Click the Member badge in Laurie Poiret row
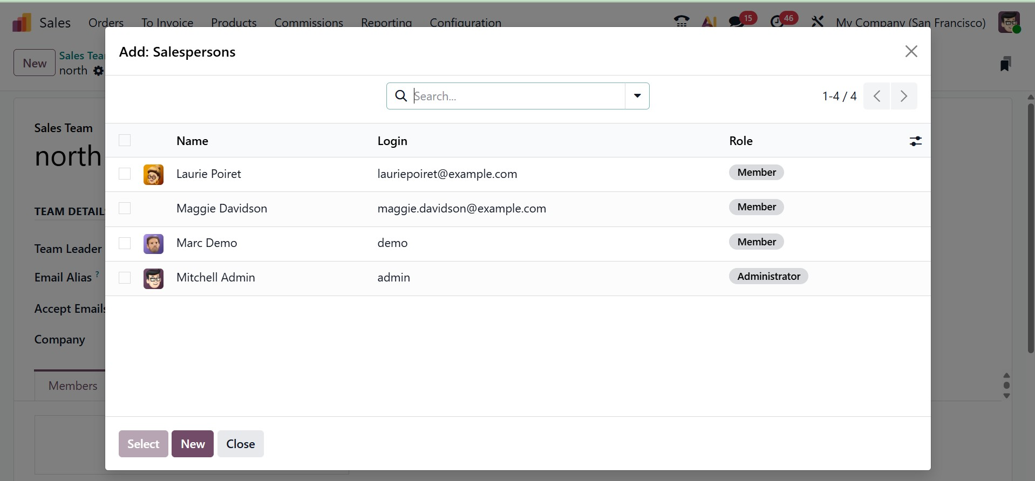1035x481 pixels. [x=757, y=172]
